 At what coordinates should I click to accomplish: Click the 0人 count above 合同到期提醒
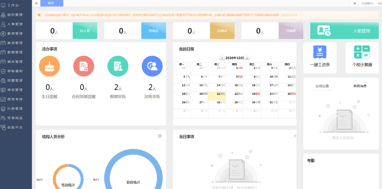[84, 87]
